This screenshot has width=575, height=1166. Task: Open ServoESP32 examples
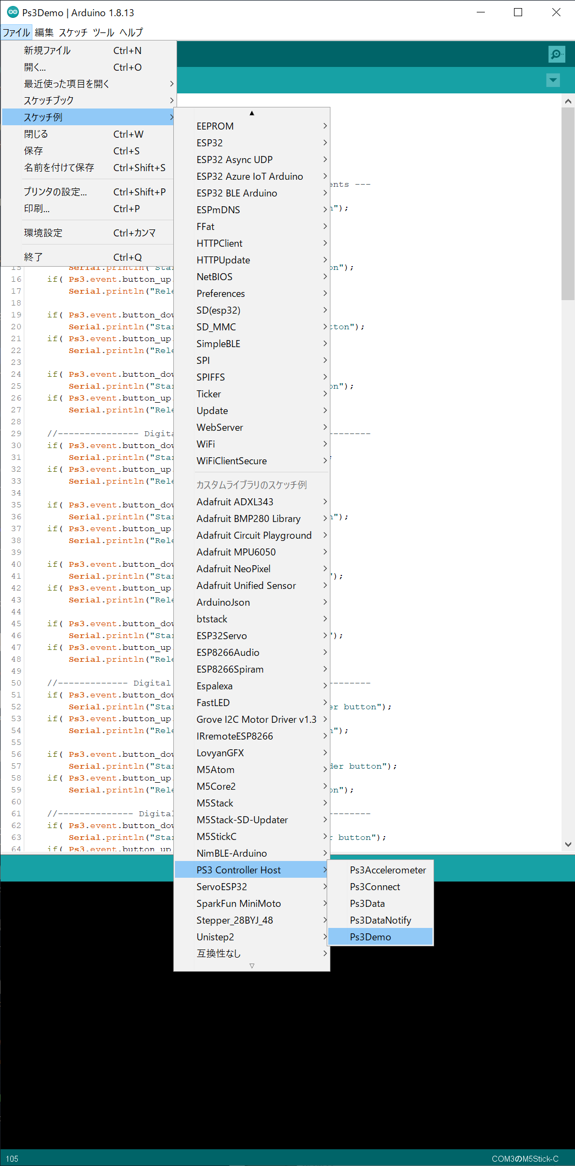point(252,886)
